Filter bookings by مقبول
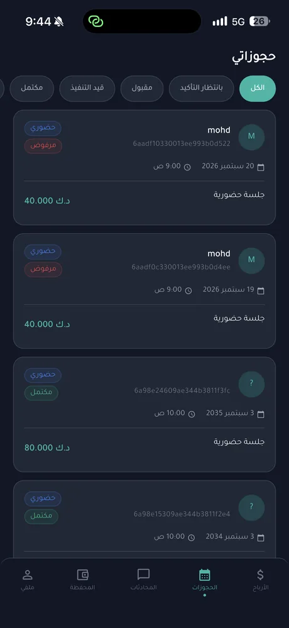Screen dimensions: 289x628 coord(142,89)
